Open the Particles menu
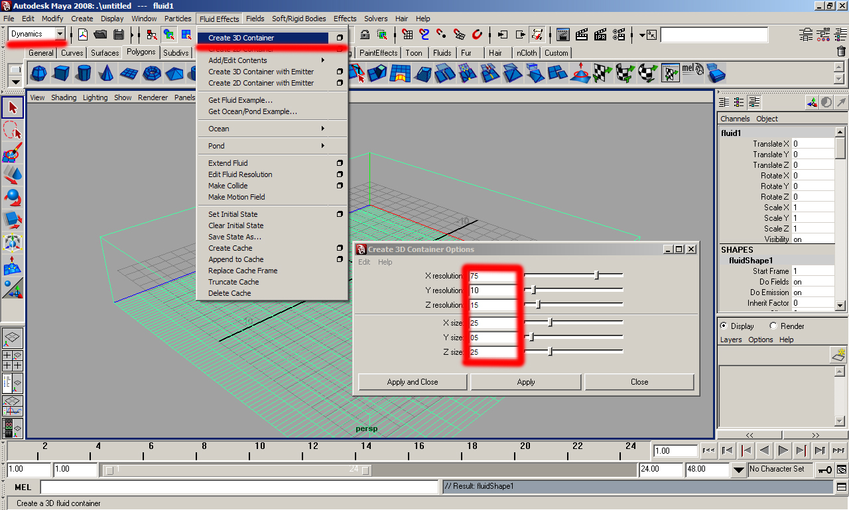The width and height of the screenshot is (849, 510). click(178, 19)
